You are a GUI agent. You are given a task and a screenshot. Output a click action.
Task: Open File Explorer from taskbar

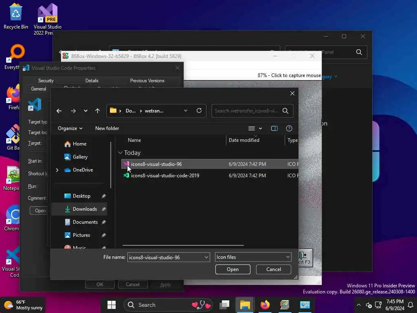click(x=245, y=305)
